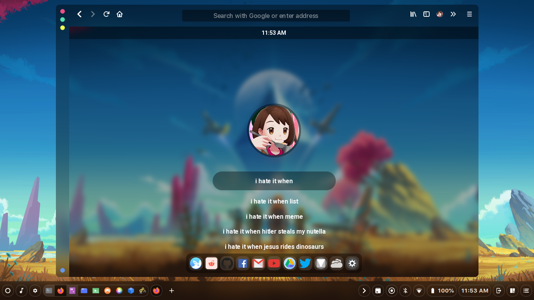Viewport: 534px width, 300px height.
Task: Open the list menu tray icon
Action: pyautogui.click(x=526, y=291)
